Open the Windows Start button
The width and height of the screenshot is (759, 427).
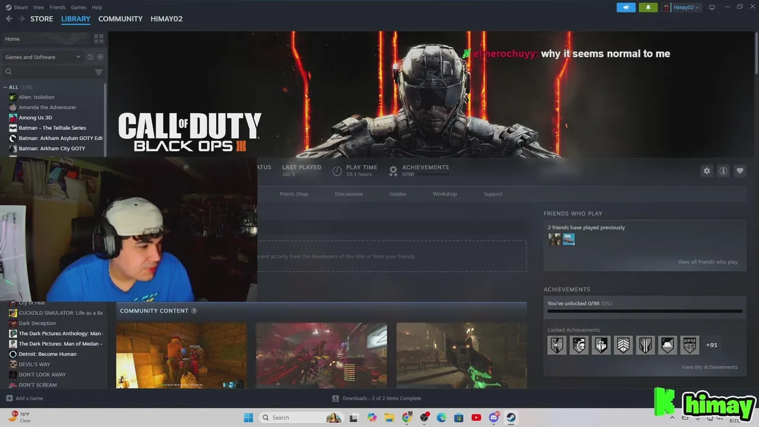tap(248, 418)
